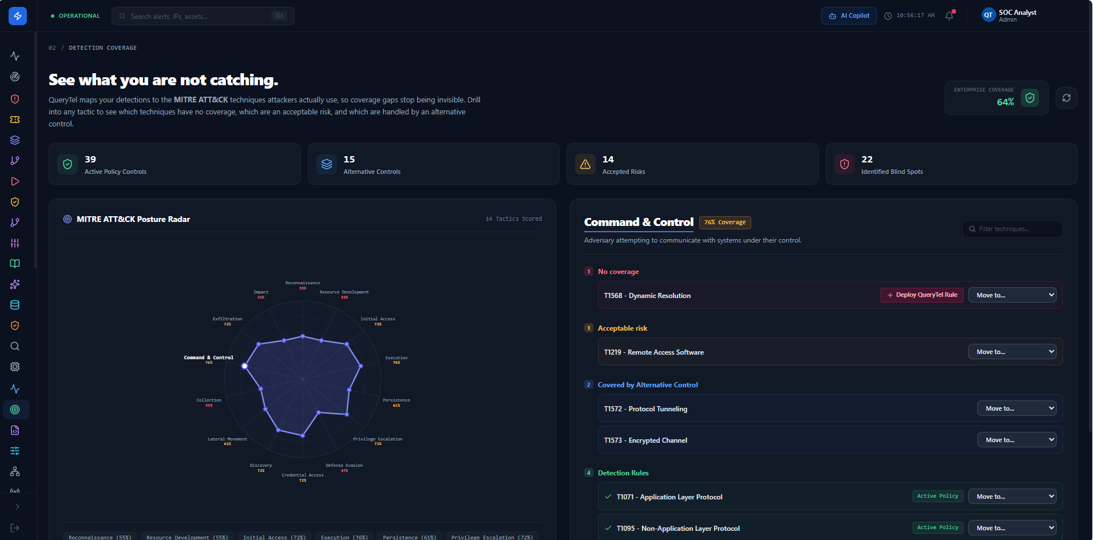The image size is (1094, 540).
Task: Open the magnifier search sidebar icon
Action: click(x=15, y=346)
